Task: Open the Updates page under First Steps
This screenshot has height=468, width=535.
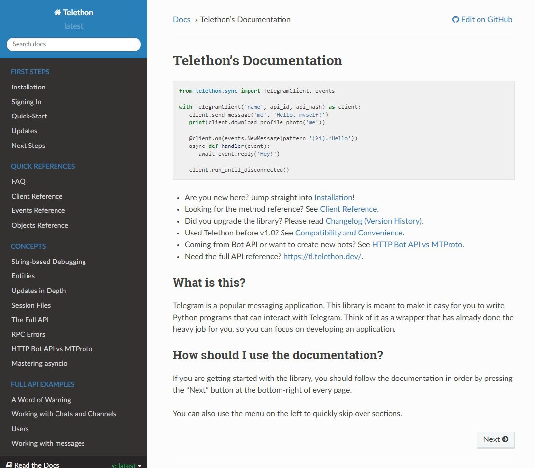Action: tap(24, 131)
